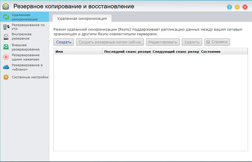This screenshot has width=252, height=162.
Task: Click the Редактировать button
Action: pyautogui.click(x=163, y=42)
